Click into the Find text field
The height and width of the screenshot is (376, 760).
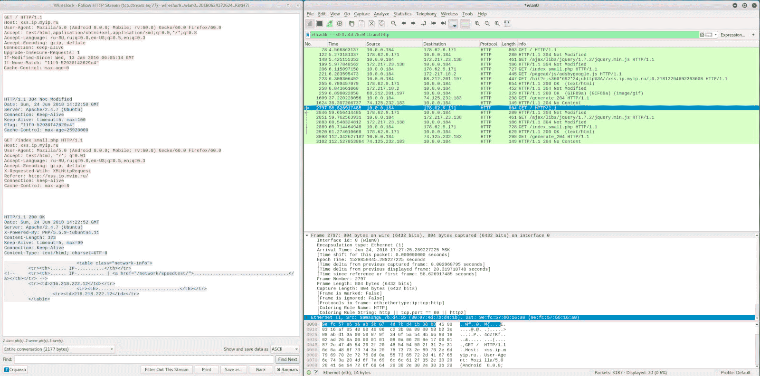point(144,359)
